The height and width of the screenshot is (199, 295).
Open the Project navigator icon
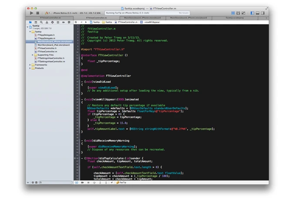click(30, 22)
